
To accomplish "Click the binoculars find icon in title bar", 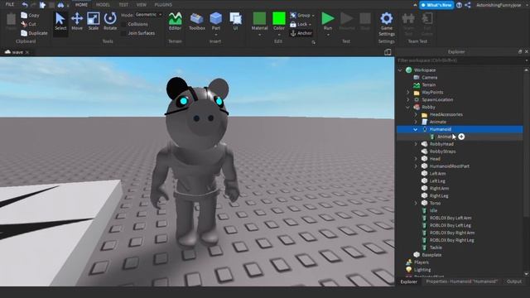I will pyautogui.click(x=60, y=5).
